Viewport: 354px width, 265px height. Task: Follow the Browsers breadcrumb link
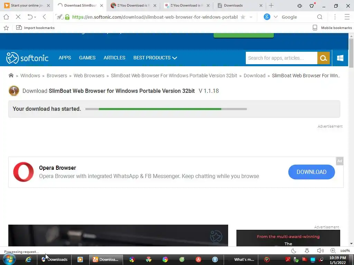tap(57, 76)
